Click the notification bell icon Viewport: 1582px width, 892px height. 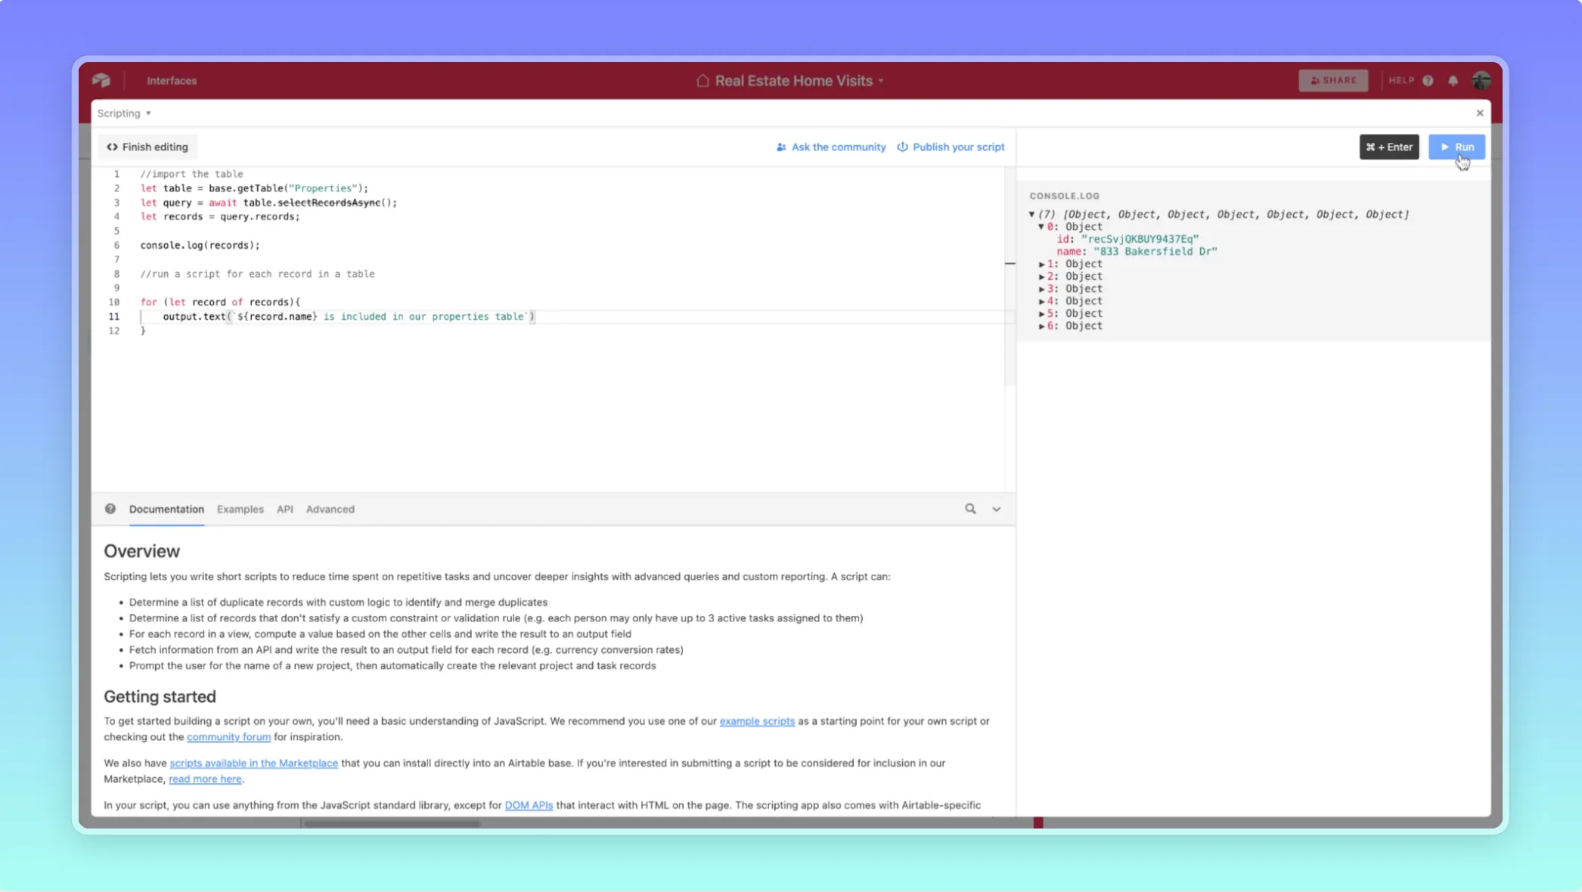(1453, 80)
